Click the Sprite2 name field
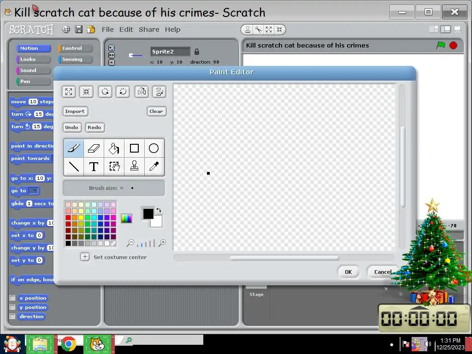 pyautogui.click(x=170, y=52)
